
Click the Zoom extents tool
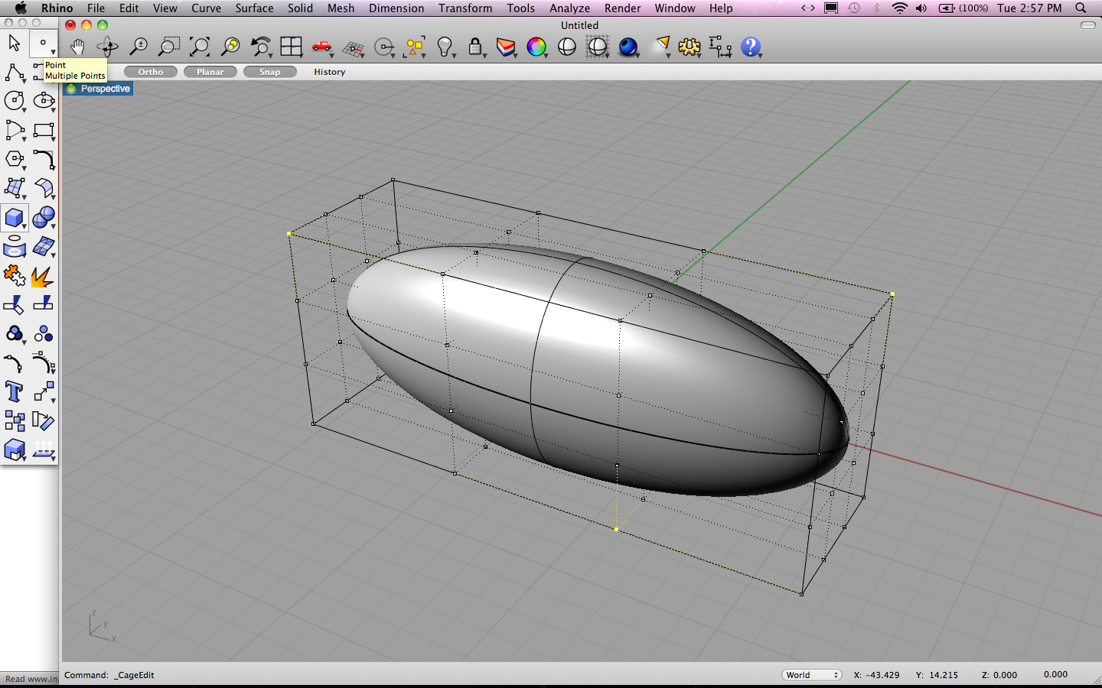tap(200, 47)
